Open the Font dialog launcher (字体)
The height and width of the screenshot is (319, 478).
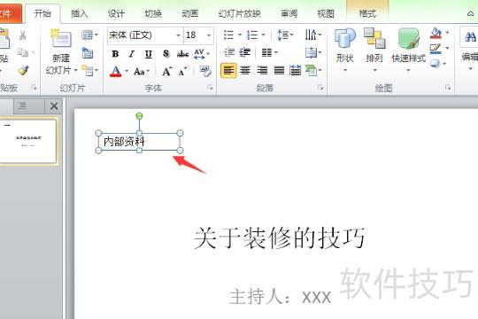coord(210,88)
